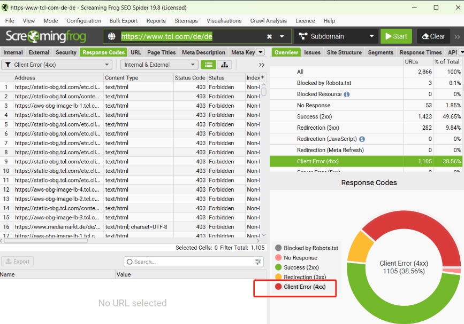Open the Subdomain crawl mode dropdown
The height and width of the screenshot is (324, 464).
[336, 36]
